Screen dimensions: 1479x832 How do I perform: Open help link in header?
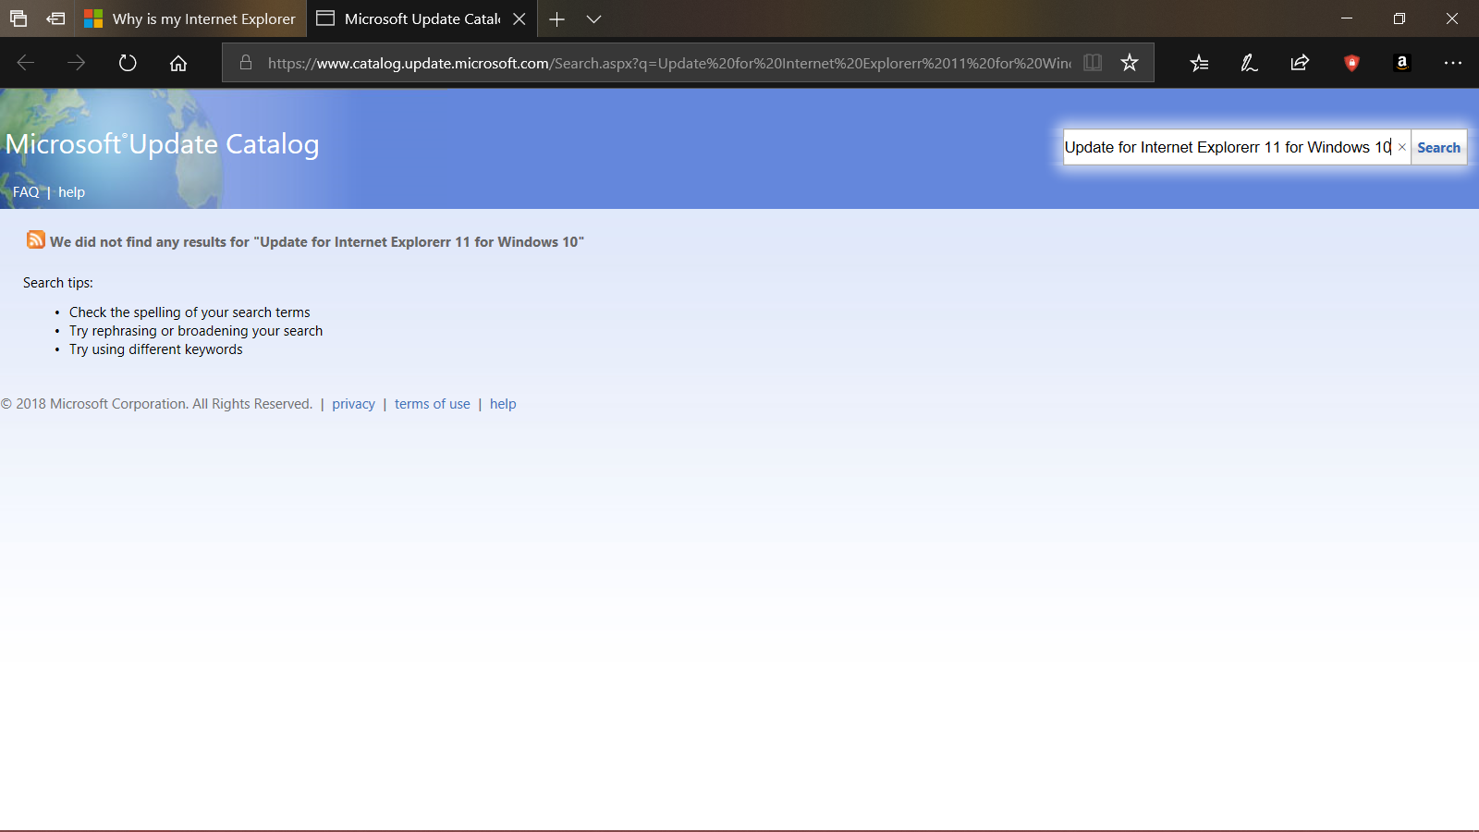tap(71, 192)
